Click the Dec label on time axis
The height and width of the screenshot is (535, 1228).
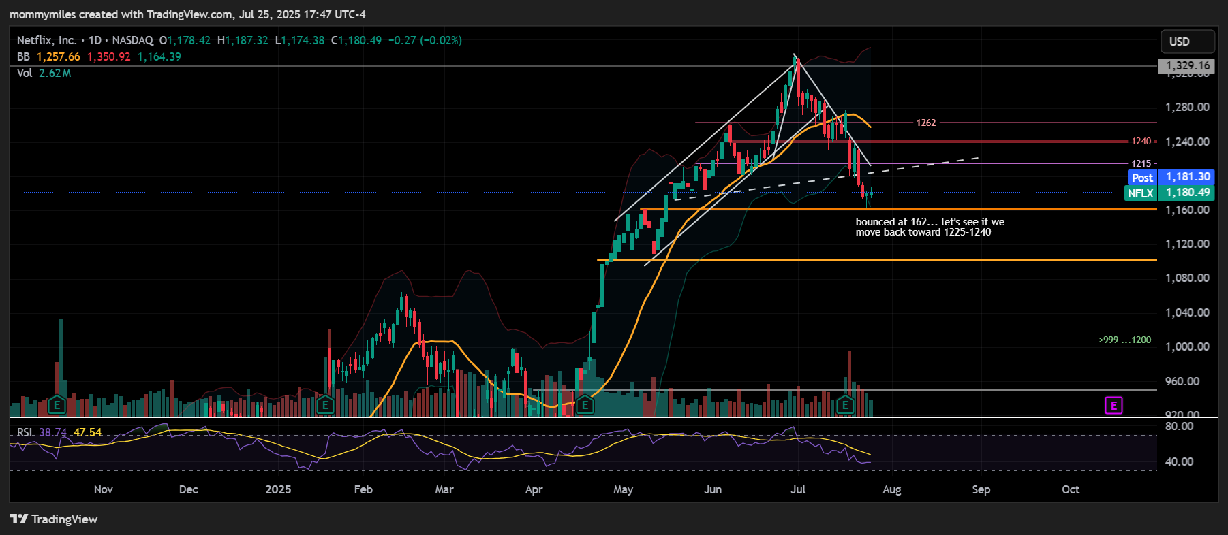point(189,489)
